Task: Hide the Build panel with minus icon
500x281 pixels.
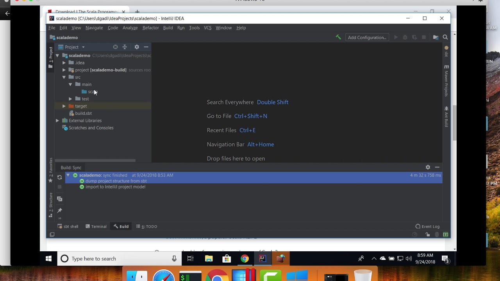Action: [x=437, y=167]
